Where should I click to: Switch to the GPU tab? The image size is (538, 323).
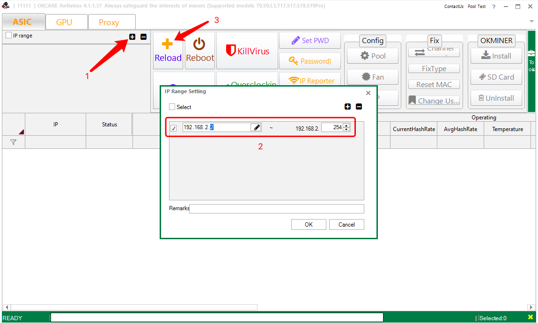[66, 22]
